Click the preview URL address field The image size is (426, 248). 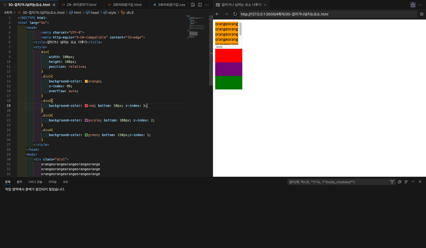pyautogui.click(x=328, y=14)
